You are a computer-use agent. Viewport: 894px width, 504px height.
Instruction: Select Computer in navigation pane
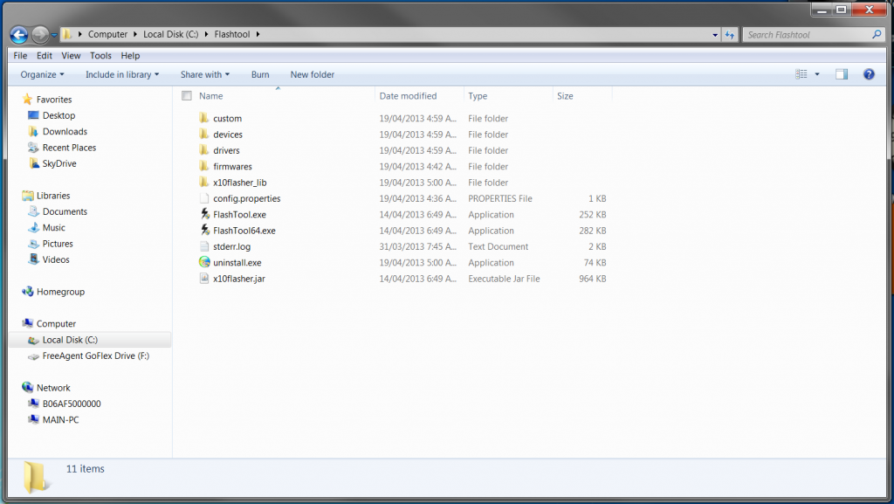[56, 323]
